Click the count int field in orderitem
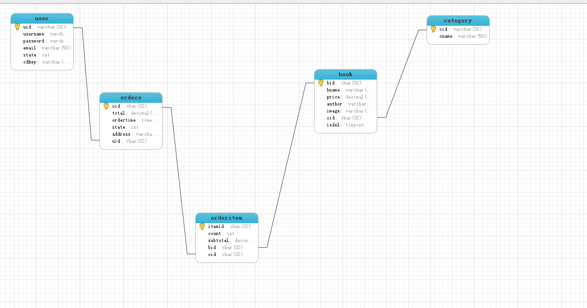This screenshot has height=308, width=587. pos(221,233)
